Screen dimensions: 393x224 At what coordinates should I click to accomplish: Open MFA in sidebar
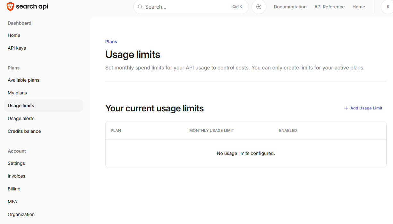[x=13, y=202]
